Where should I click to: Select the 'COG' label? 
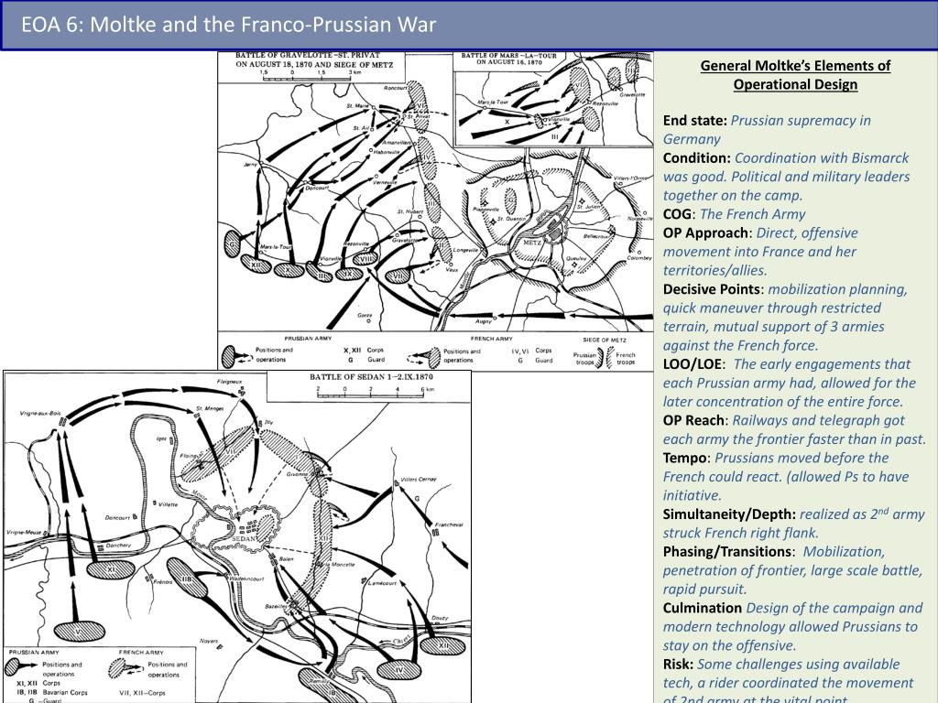pyautogui.click(x=677, y=214)
